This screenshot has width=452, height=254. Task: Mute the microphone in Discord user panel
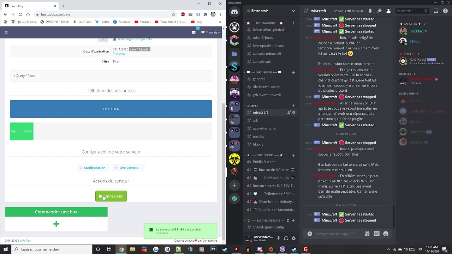279,238
